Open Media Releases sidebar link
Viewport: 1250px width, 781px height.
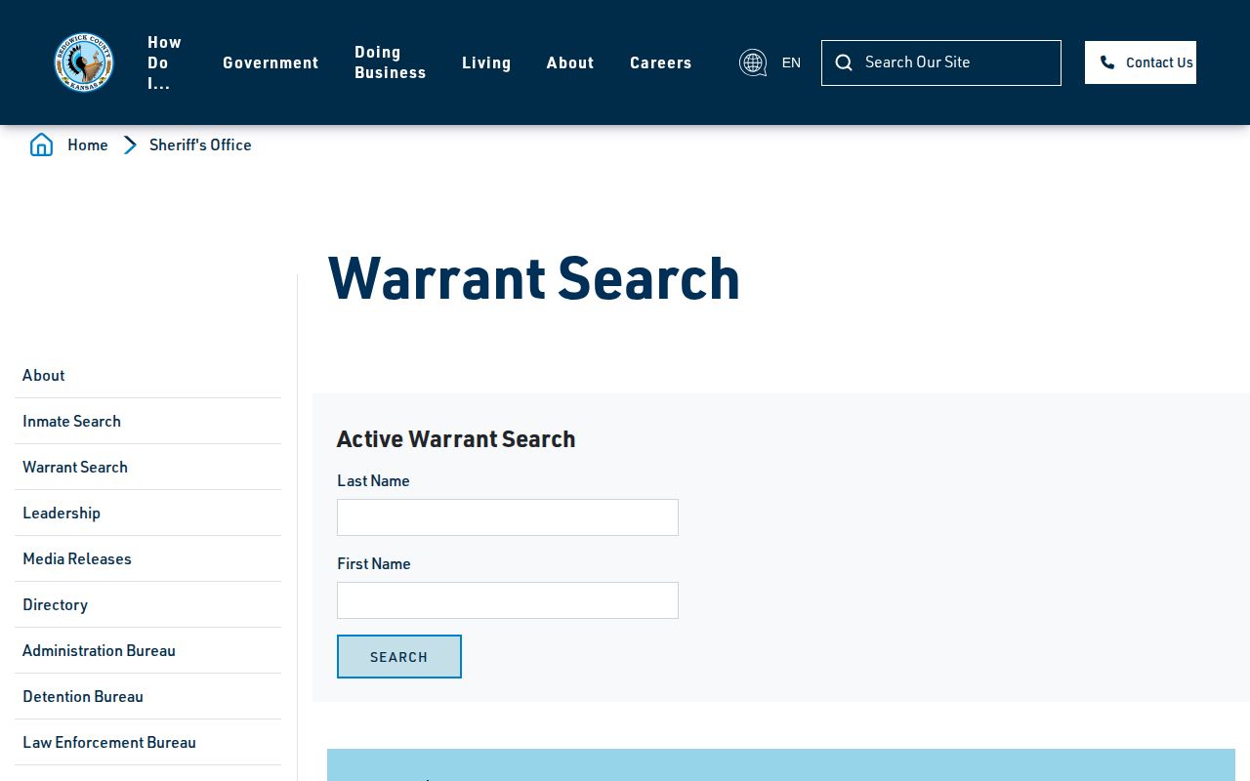point(147,558)
